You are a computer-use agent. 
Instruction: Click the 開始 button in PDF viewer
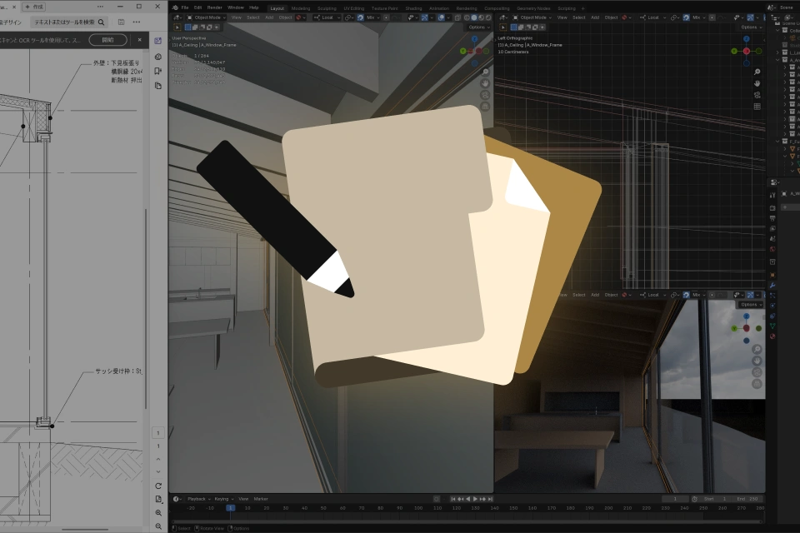point(108,40)
